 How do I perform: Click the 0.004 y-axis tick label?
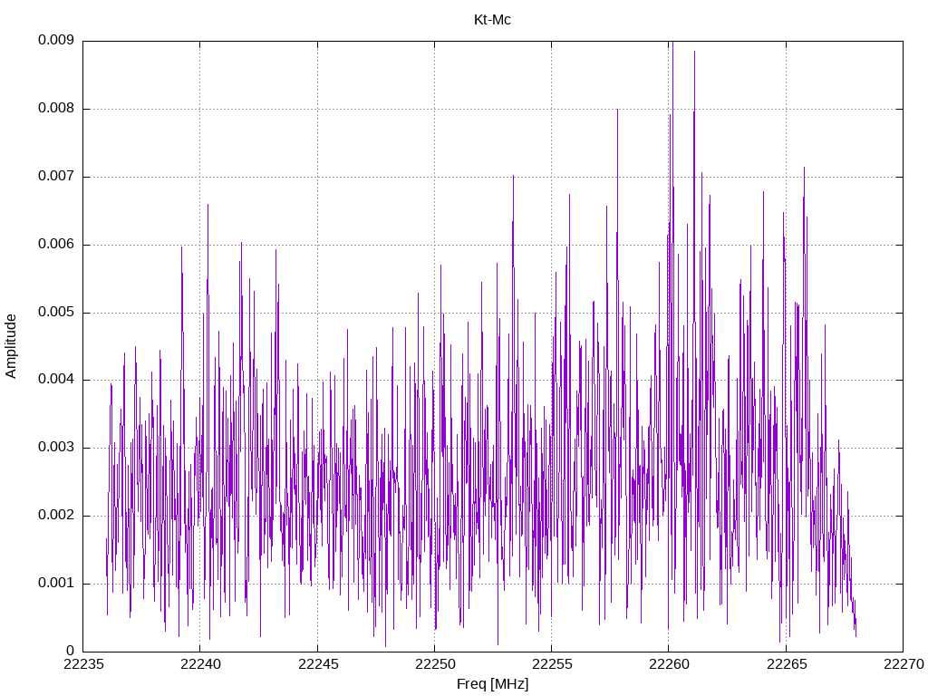point(56,380)
